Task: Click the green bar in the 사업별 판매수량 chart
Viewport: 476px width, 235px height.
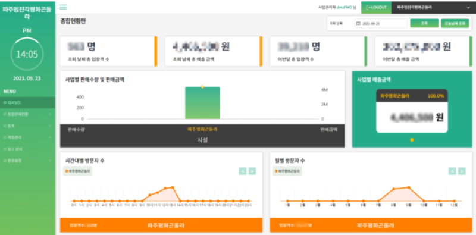Action: pyautogui.click(x=202, y=103)
